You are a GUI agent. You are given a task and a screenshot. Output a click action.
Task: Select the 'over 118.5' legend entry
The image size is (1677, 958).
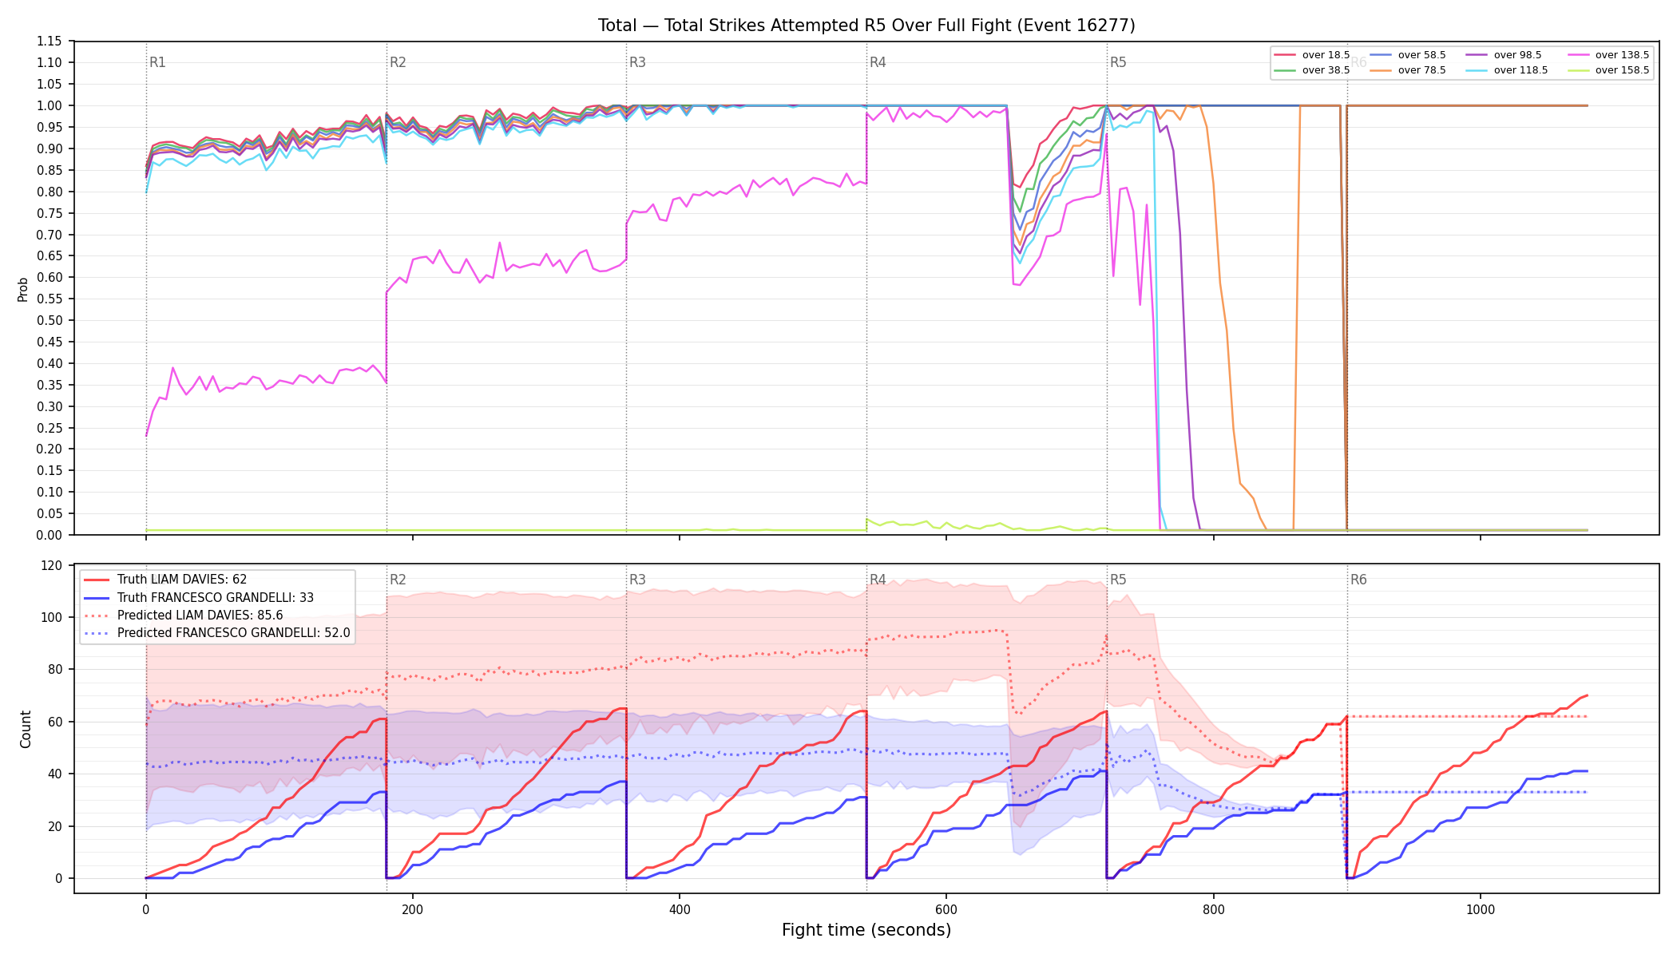[x=1507, y=70]
